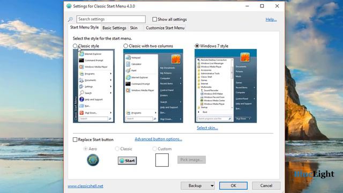
Task: Click the Aero shell start button image
Action: point(93,160)
